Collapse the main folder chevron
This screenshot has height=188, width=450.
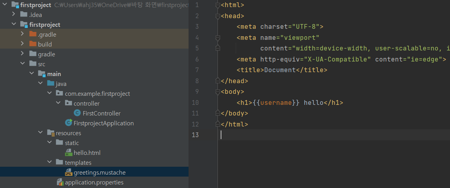point(31,74)
